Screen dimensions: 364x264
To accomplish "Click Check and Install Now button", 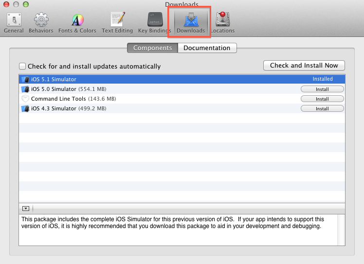I will tap(304, 66).
